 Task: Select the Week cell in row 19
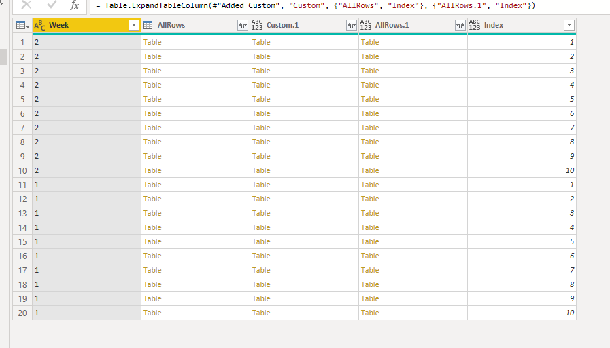(x=87, y=298)
